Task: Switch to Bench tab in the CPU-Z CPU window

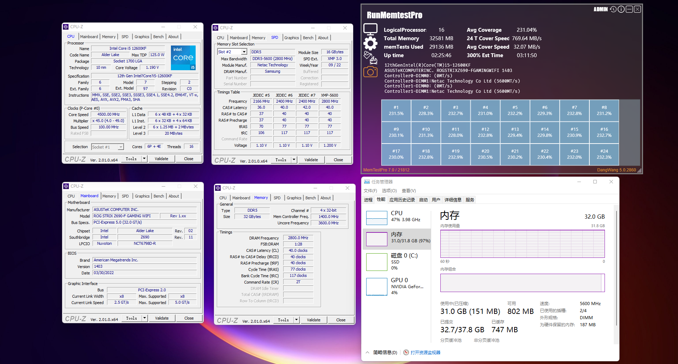Action: tap(158, 37)
